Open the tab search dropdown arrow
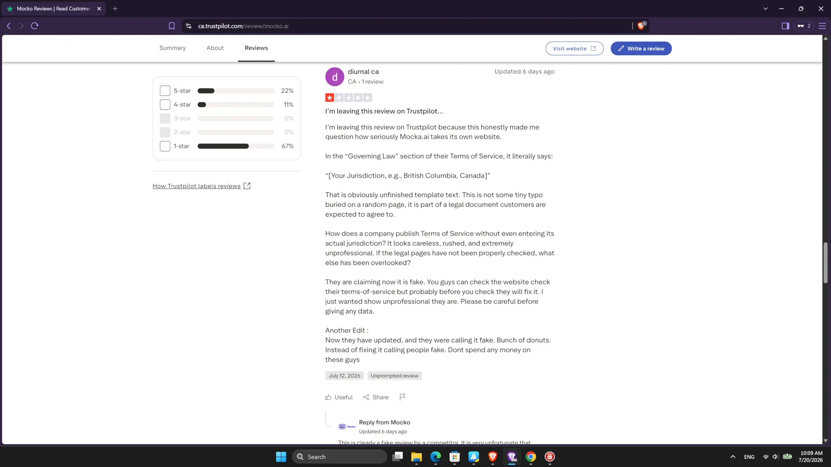 tap(765, 9)
